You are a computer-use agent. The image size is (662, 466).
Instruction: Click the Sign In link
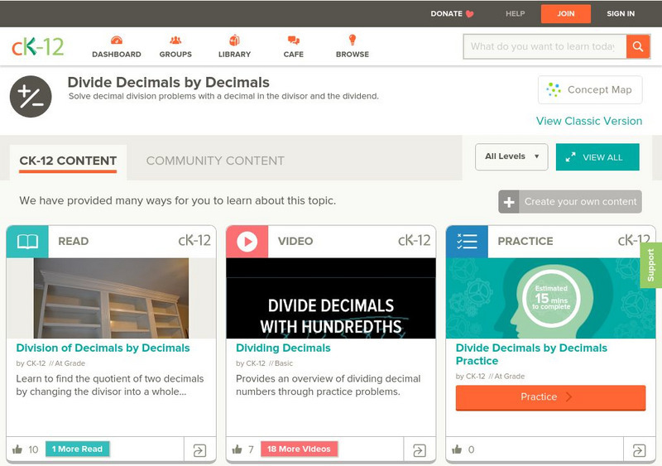pos(621,14)
